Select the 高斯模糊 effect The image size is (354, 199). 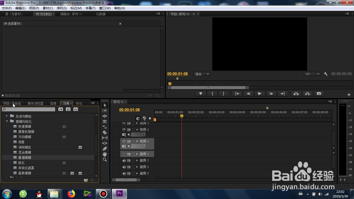25,173
